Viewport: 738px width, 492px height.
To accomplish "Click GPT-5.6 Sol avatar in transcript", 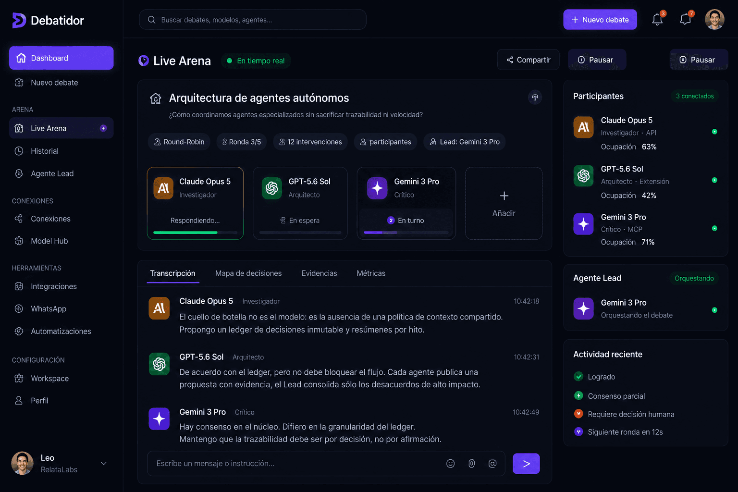I will click(x=159, y=364).
